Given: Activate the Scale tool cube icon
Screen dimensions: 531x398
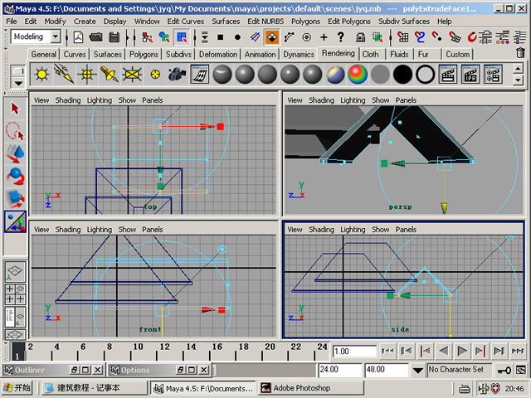Looking at the screenshot, I should pos(15,199).
